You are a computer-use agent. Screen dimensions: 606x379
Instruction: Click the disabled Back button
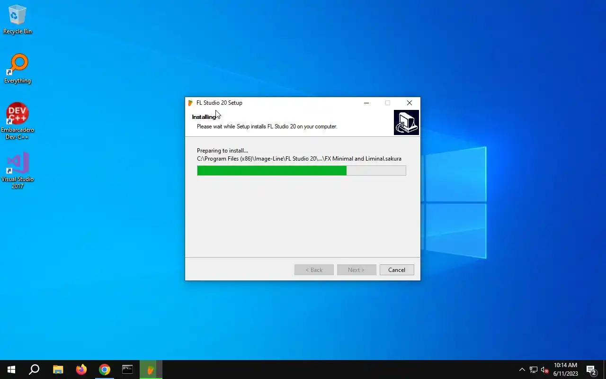tap(314, 270)
